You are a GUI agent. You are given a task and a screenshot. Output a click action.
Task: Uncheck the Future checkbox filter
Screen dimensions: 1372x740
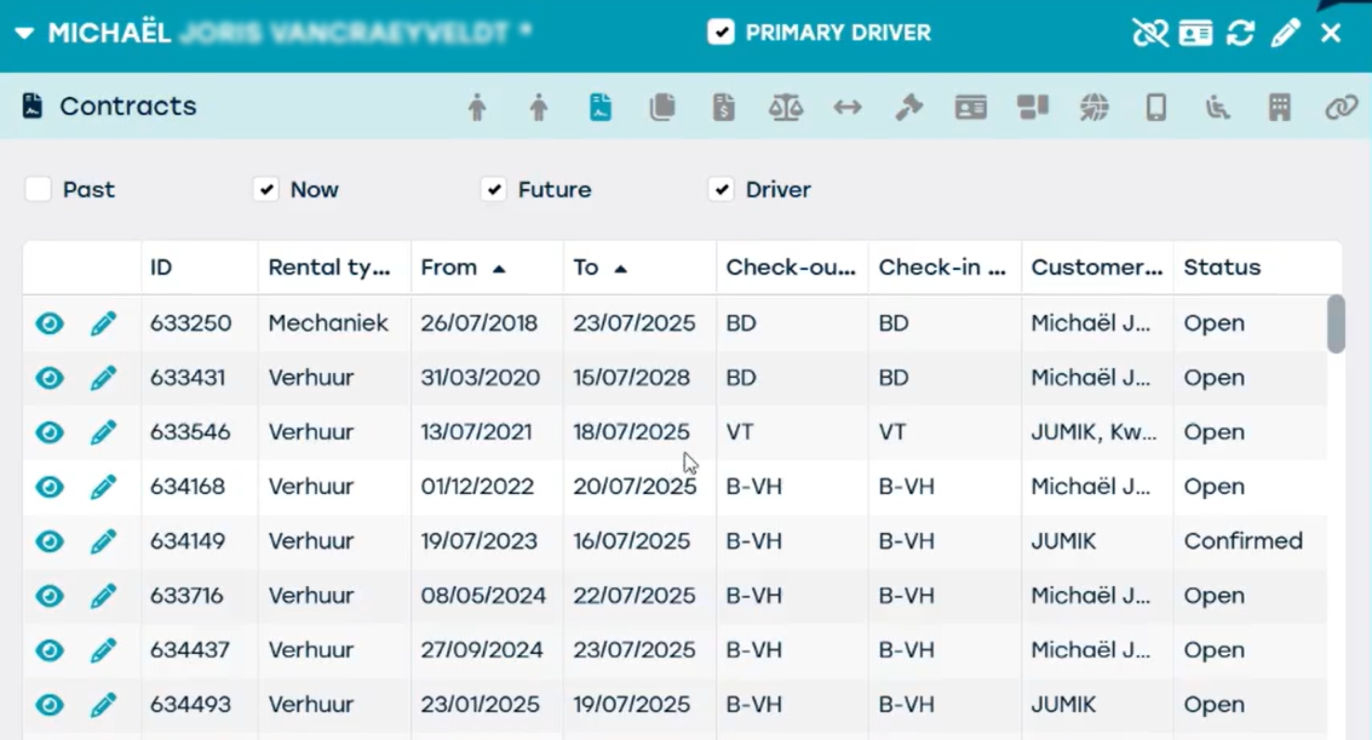pyautogui.click(x=493, y=189)
